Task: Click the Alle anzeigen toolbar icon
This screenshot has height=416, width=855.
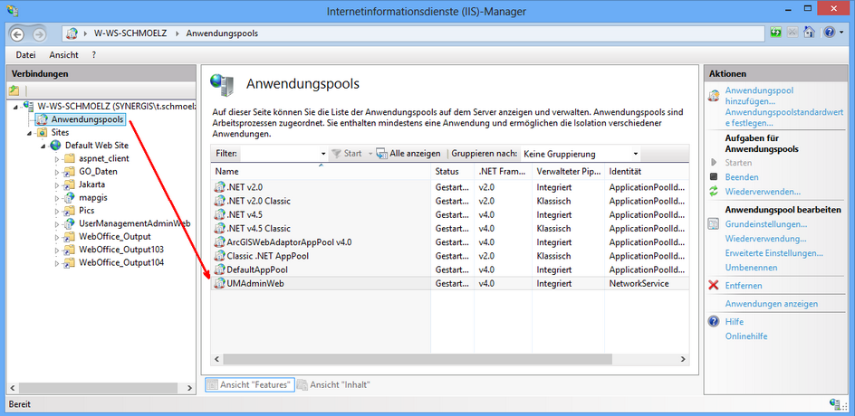Action: pos(381,154)
